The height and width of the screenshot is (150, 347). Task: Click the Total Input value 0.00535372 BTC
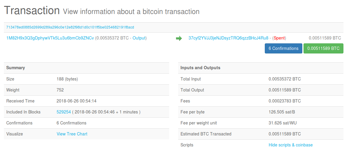[x=285, y=79]
